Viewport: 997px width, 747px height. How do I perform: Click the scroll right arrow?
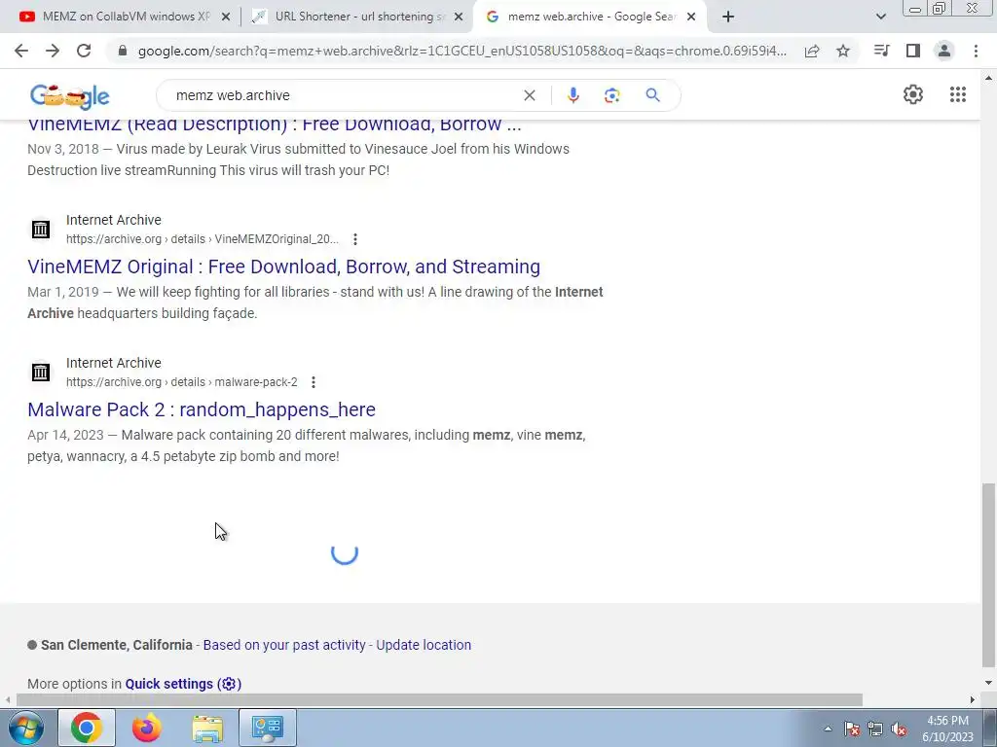pos(972,700)
